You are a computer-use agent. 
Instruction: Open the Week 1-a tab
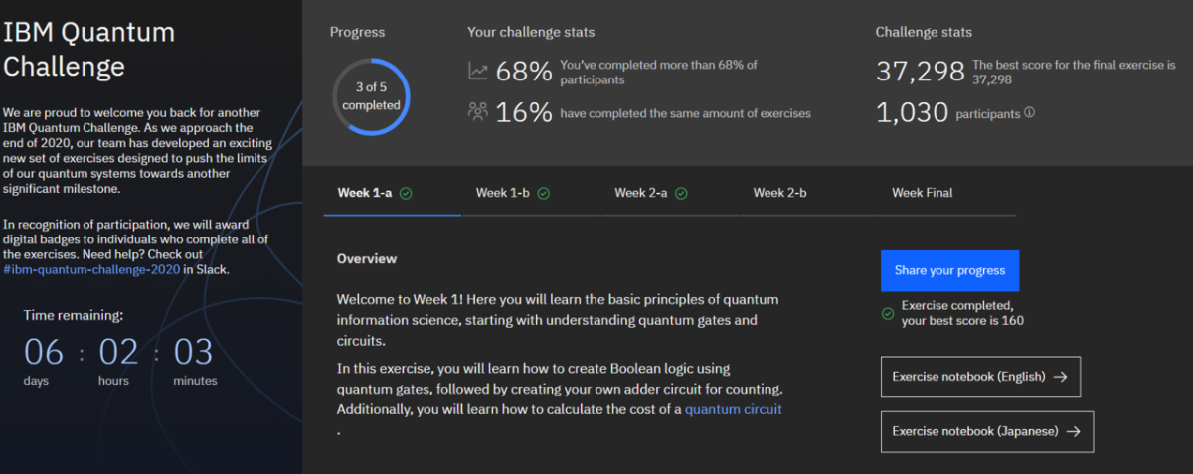[x=393, y=193]
